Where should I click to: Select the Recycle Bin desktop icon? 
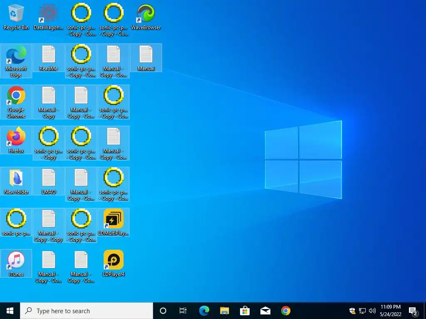click(16, 17)
